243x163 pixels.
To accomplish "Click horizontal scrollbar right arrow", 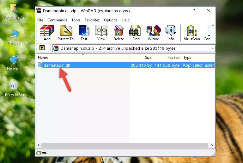I will pos(212,145).
